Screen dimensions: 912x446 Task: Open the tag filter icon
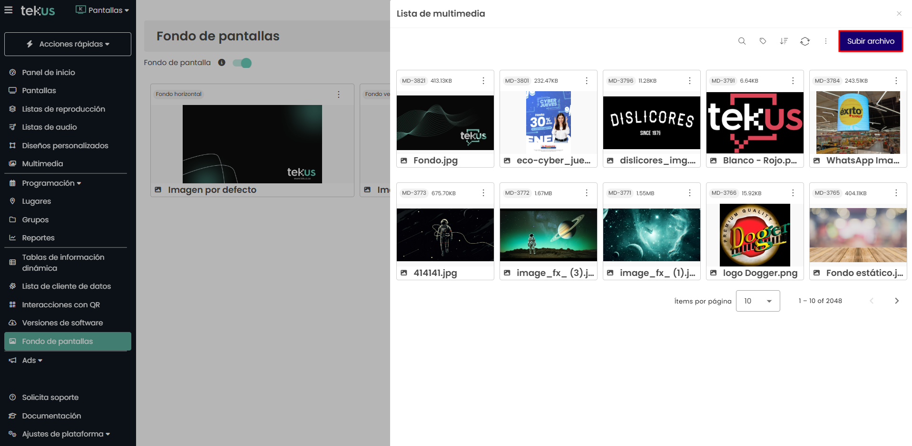(x=763, y=41)
